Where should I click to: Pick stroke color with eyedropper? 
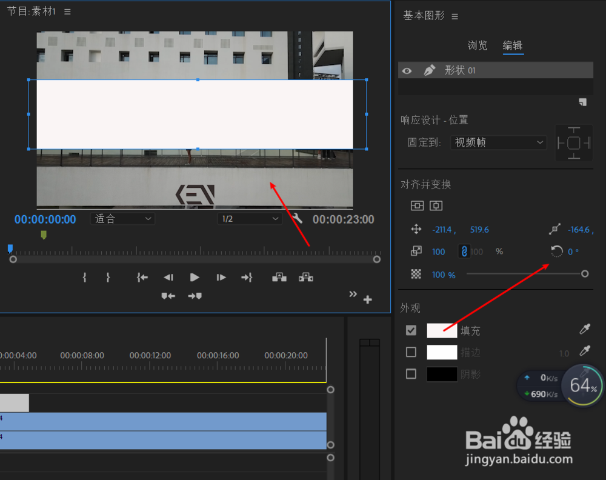point(585,351)
